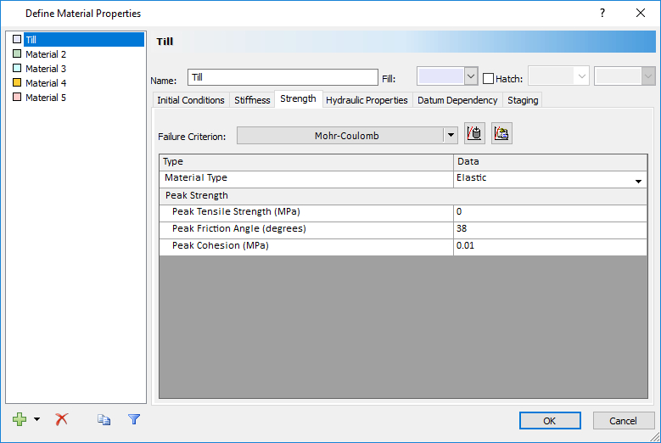The image size is (661, 443).
Task: Click the Material Type row label
Action: pyautogui.click(x=196, y=178)
